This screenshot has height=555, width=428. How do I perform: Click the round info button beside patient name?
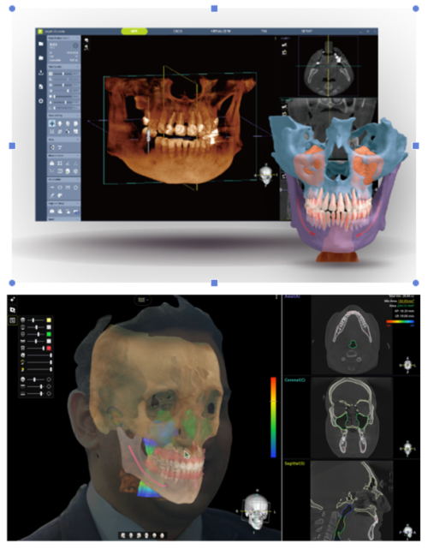[75, 45]
